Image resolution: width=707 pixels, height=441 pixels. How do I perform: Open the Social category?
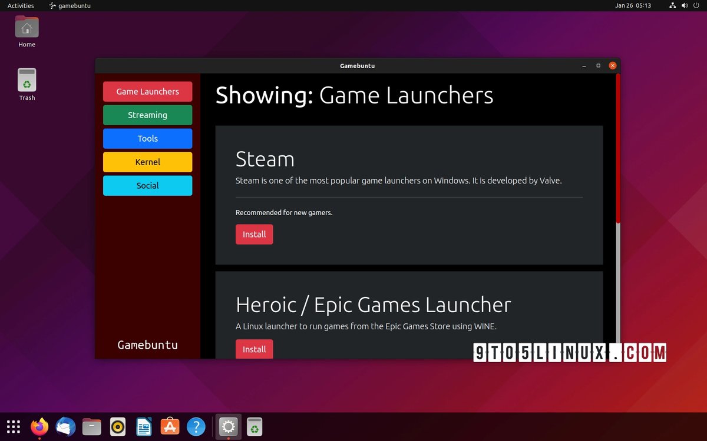[147, 185]
